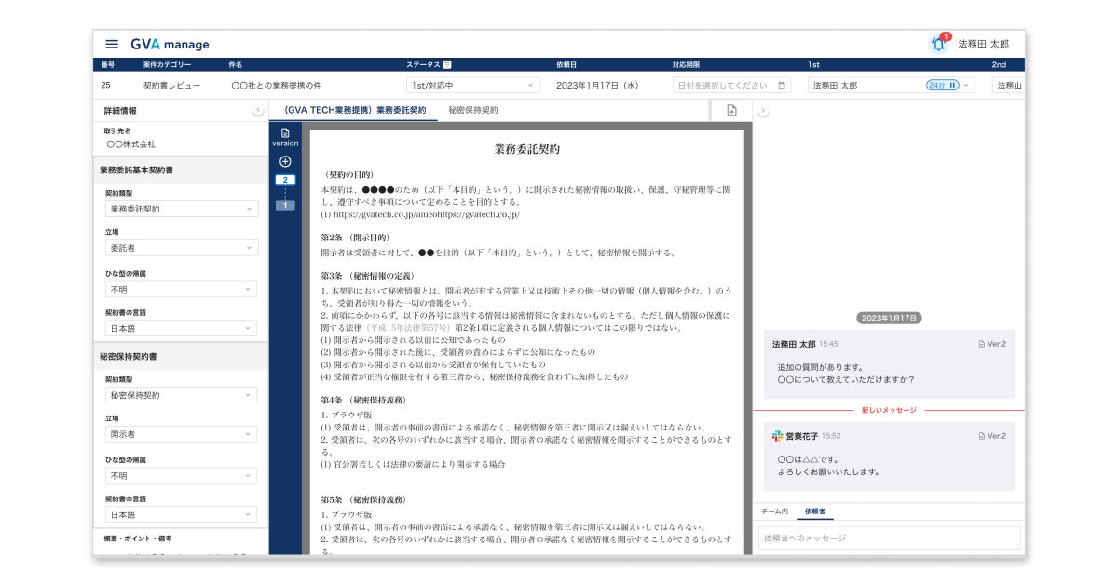This screenshot has height=587, width=1118.
Task: Click the 取引先名 value ○○株式会社
Action: pyautogui.click(x=130, y=144)
